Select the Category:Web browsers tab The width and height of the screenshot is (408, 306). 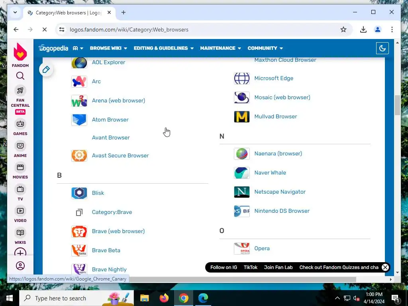[69, 13]
